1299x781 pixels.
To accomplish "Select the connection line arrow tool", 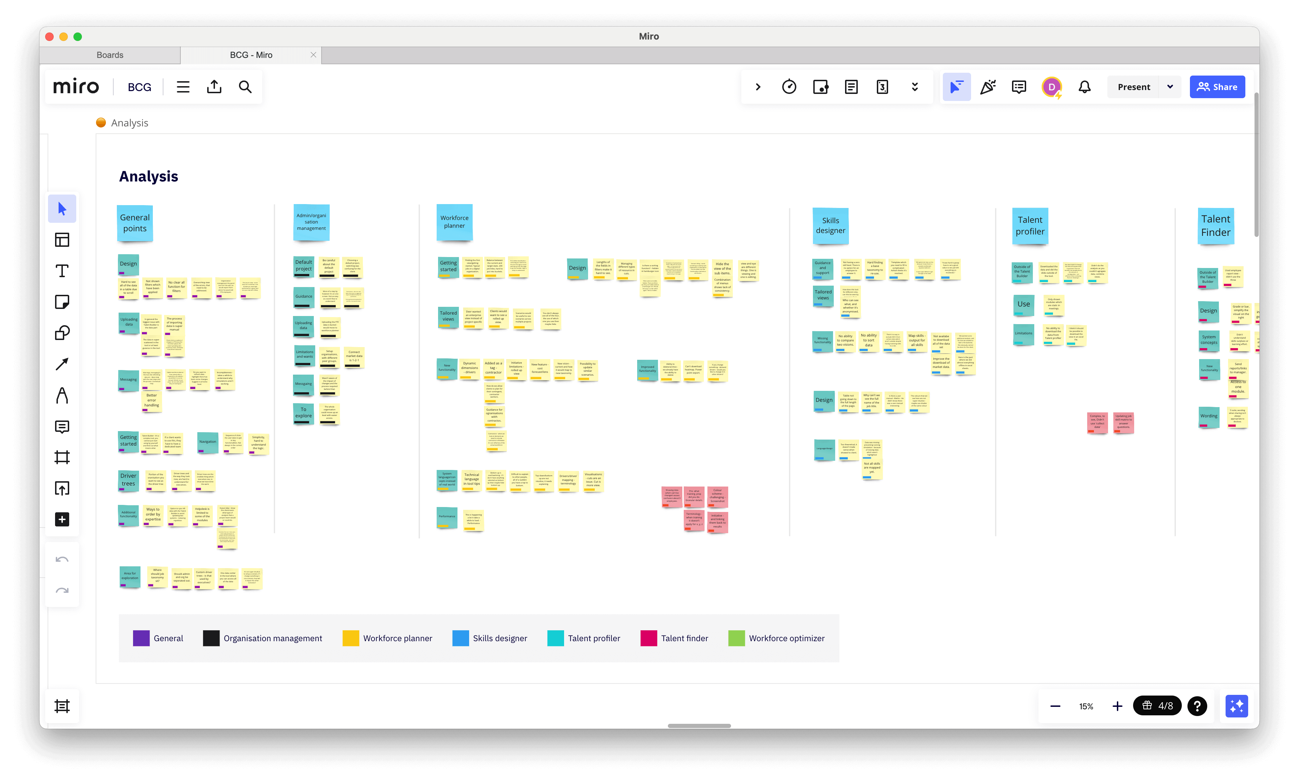I will [x=62, y=364].
